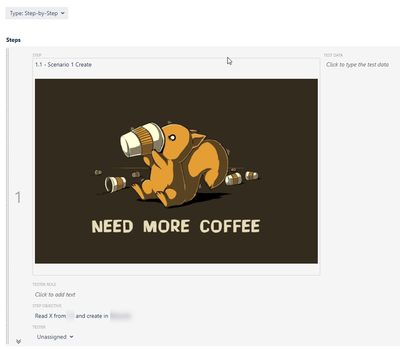Viewport: 400px width, 349px height.
Task: Click empty space below image in step editor
Action: [x=176, y=269]
